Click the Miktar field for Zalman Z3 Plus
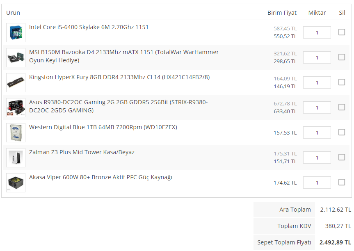Screen dimensions: 354x251 [x=317, y=157]
